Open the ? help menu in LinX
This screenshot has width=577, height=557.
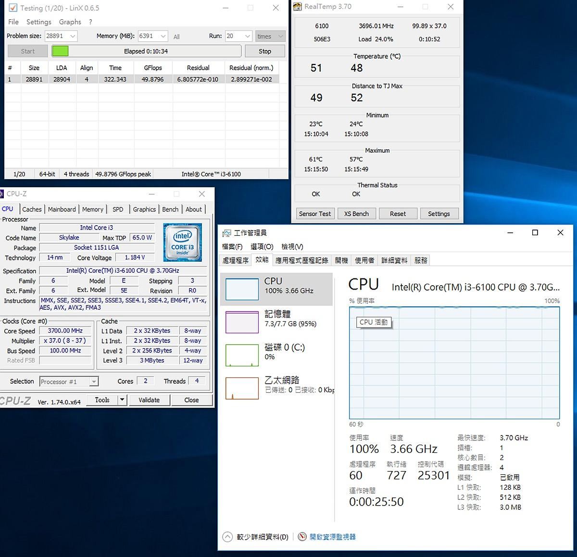(90, 22)
